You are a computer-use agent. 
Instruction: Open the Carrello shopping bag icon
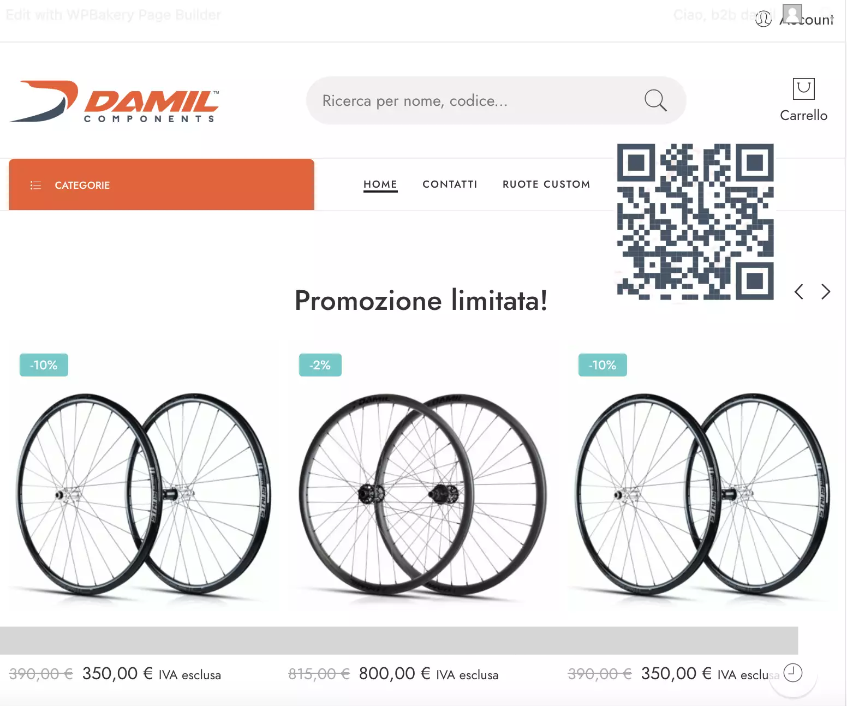coord(803,89)
